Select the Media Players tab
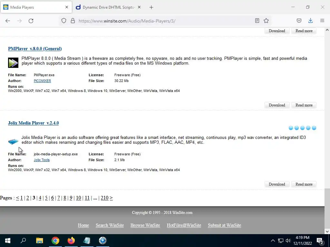Viewport: 330px width, 247px height. pyautogui.click(x=36, y=7)
